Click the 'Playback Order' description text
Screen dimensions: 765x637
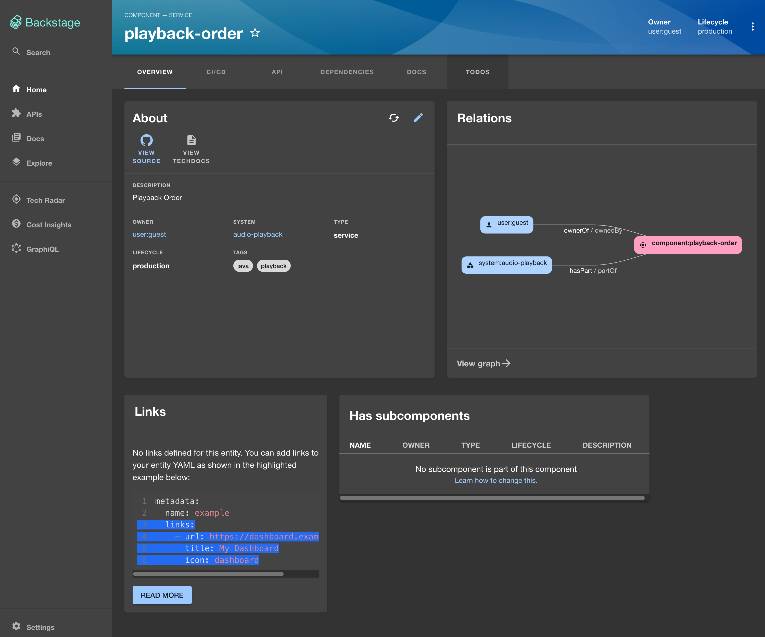pos(157,198)
